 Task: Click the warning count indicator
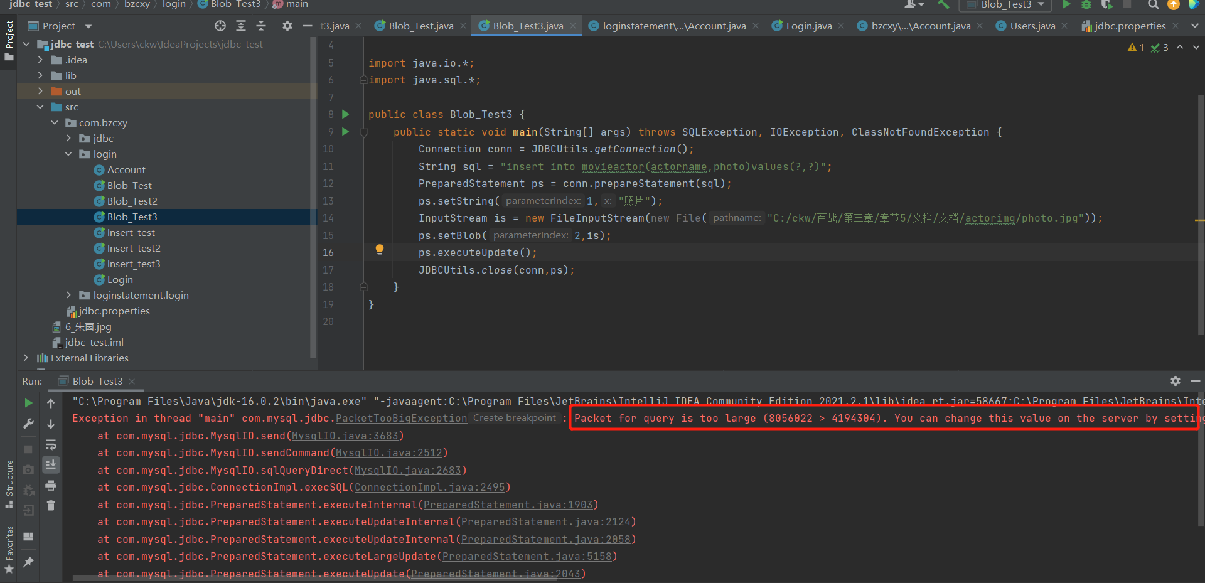[x=1135, y=47]
